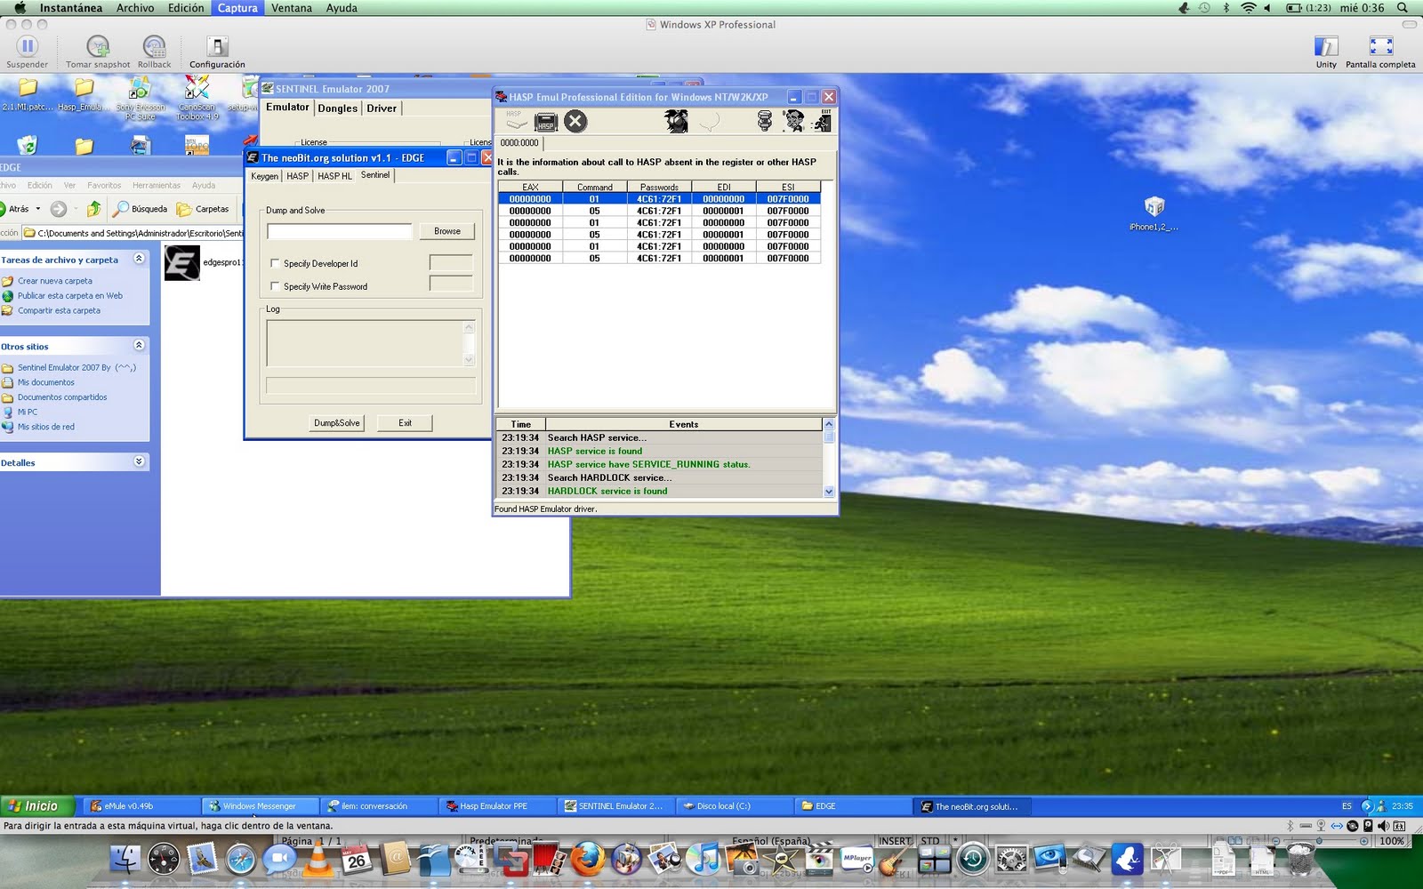Image resolution: width=1423 pixels, height=889 pixels.
Task: Open the iPhone1,2 file on the Mac desktop
Action: coord(1154,207)
